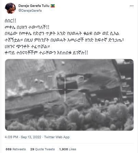Open the @DerejeGerefa handle link
Image resolution: width=138 pixels, height=153 pixels.
[30, 11]
